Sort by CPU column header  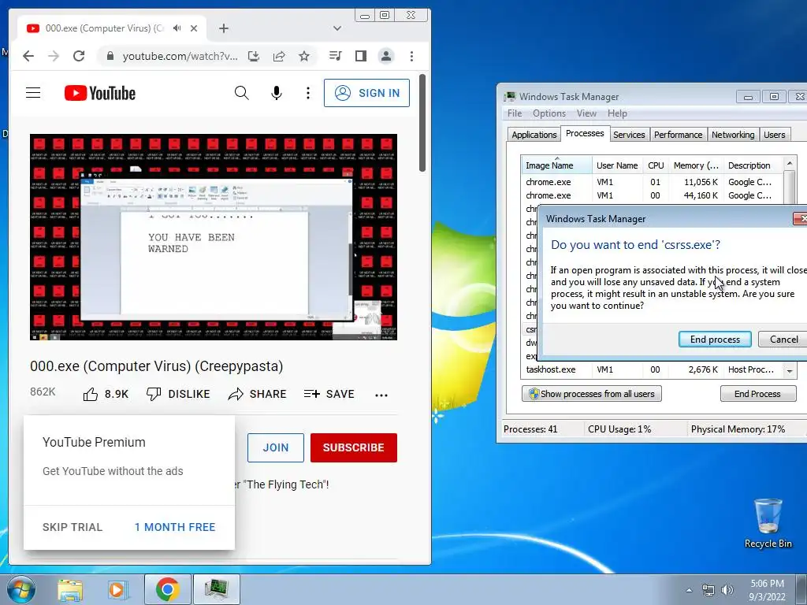pyautogui.click(x=656, y=165)
